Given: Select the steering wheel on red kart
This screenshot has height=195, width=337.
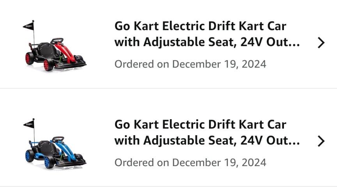Looking at the screenshot, I should 57,40.
